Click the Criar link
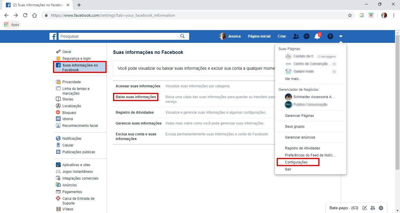Image resolution: width=400 pixels, height=213 pixels. [x=282, y=36]
